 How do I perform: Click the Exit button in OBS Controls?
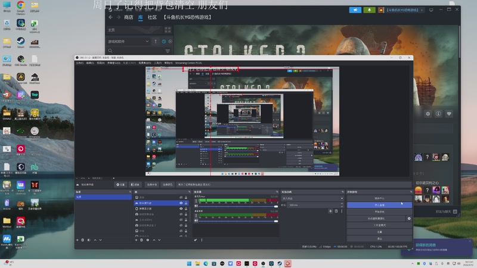pos(379,239)
